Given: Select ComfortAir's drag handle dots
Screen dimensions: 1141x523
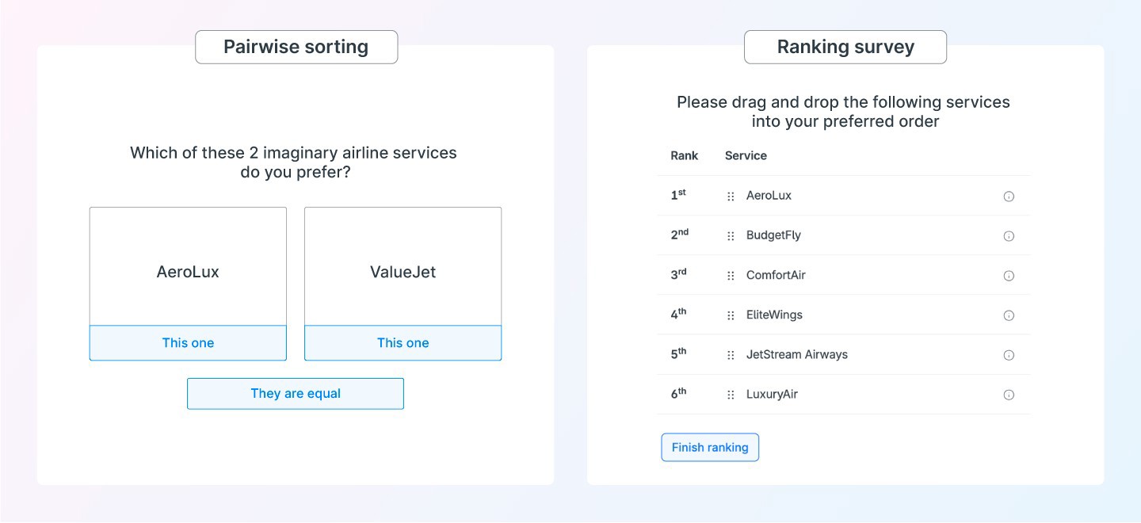Looking at the screenshot, I should click(731, 276).
